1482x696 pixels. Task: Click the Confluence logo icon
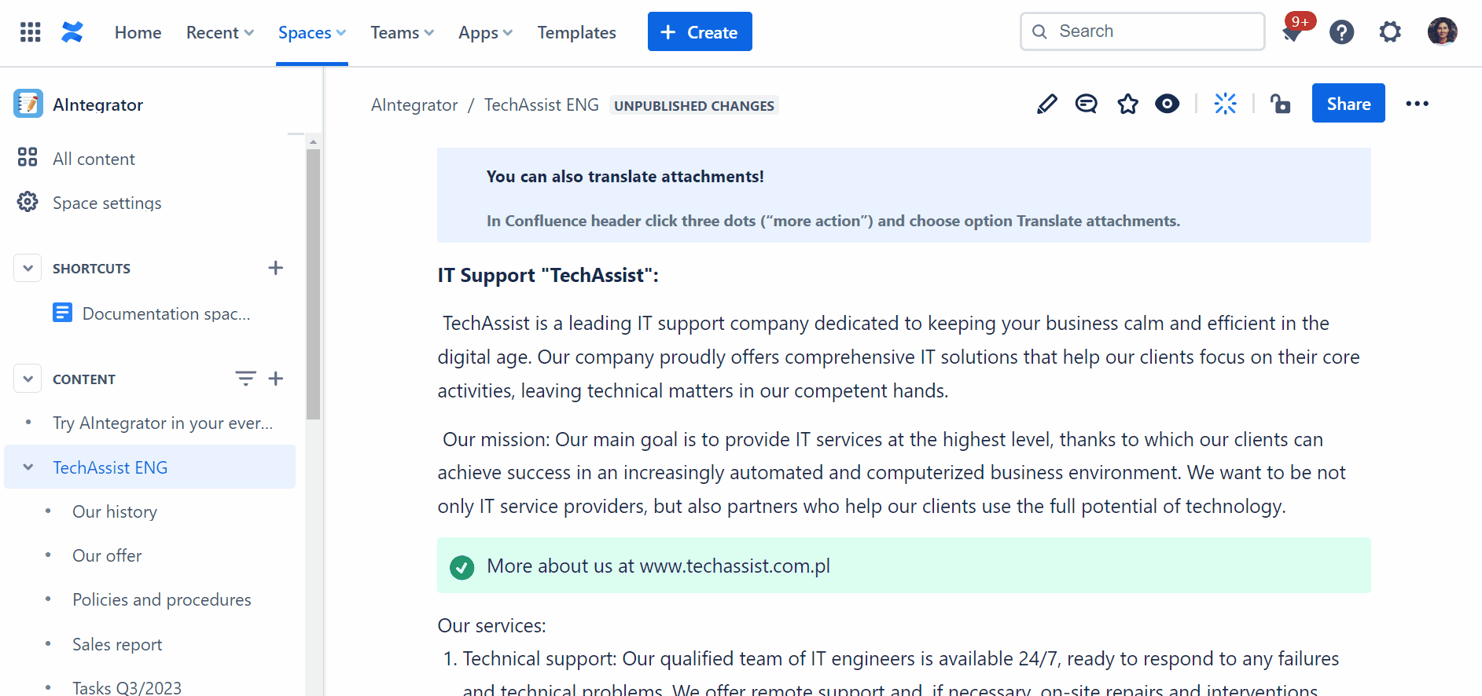click(72, 32)
